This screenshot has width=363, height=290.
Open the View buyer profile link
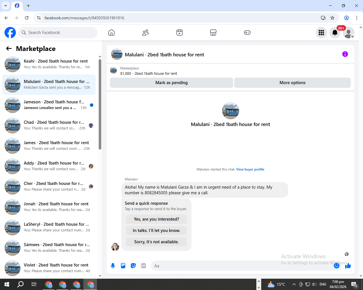pos(250,169)
